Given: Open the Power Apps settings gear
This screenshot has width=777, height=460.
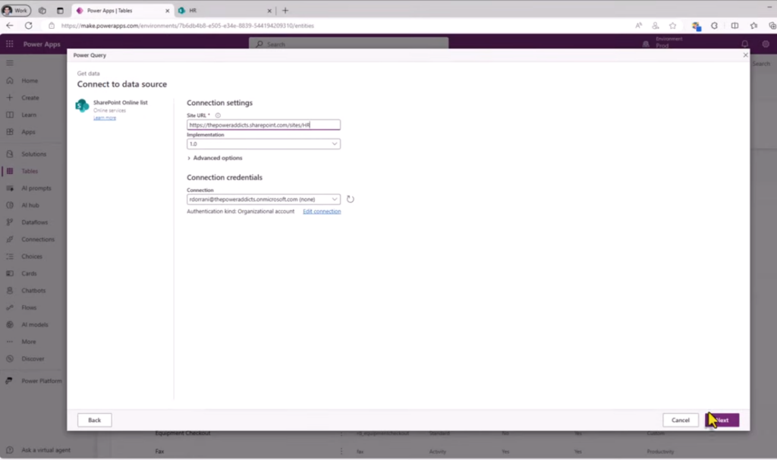Looking at the screenshot, I should (x=766, y=44).
